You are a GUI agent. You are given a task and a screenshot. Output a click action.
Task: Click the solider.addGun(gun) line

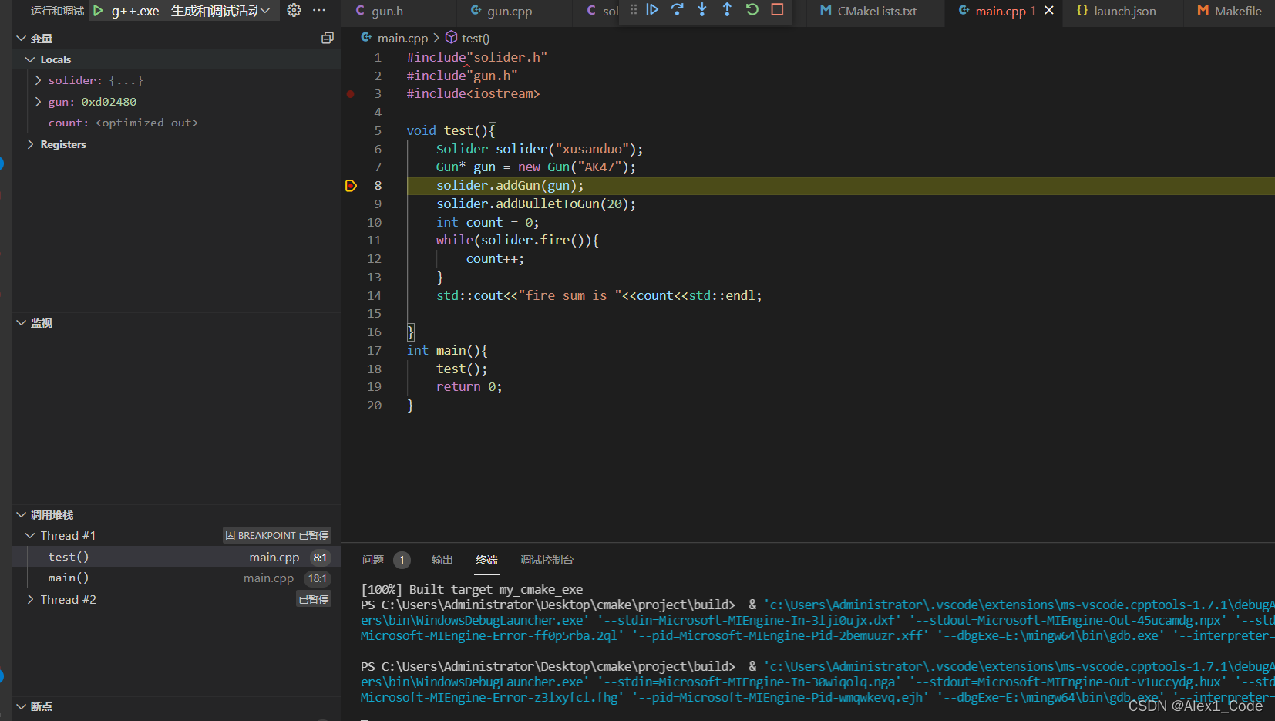coord(510,186)
